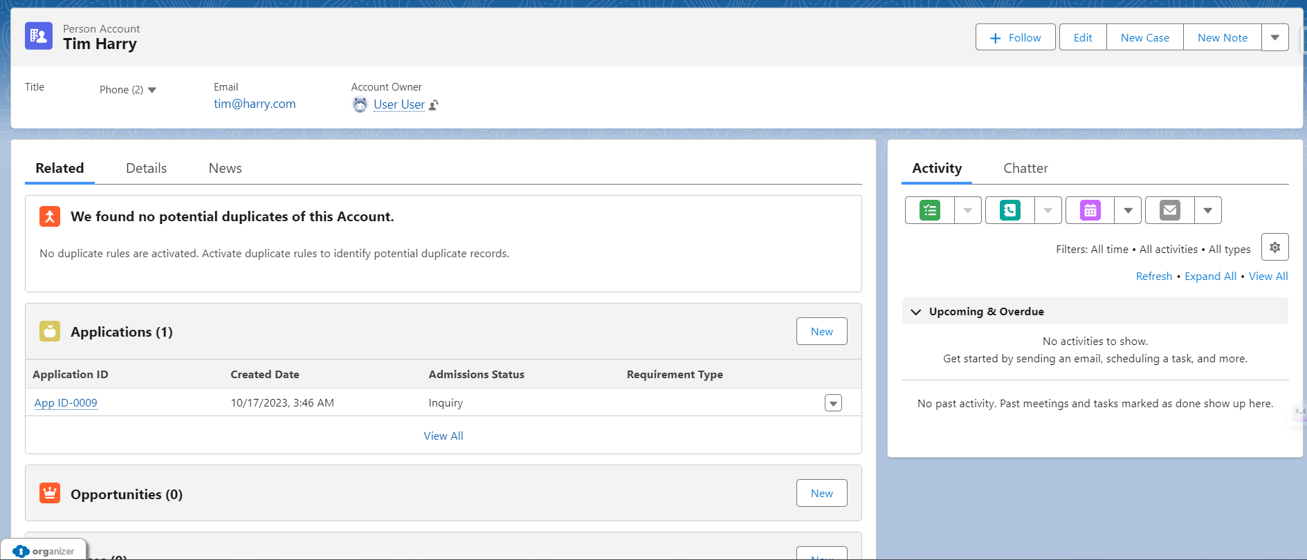Open the App ID-0009 link
The width and height of the screenshot is (1307, 560).
tap(66, 403)
